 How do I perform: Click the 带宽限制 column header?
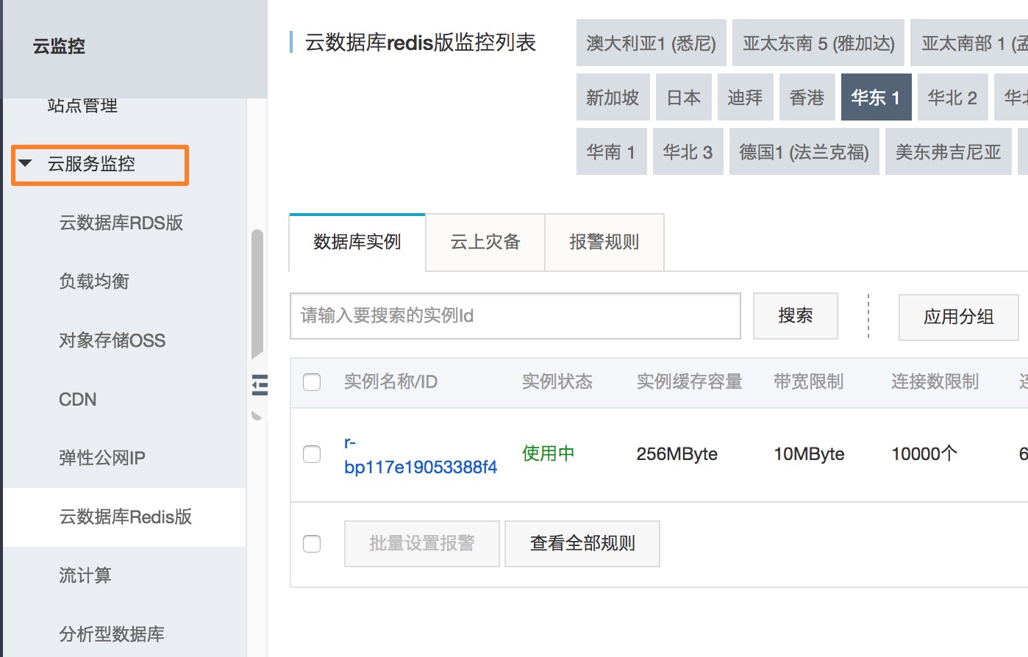point(808,382)
